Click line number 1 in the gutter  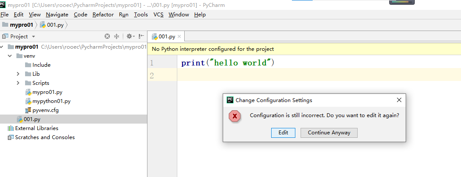pyautogui.click(x=151, y=63)
